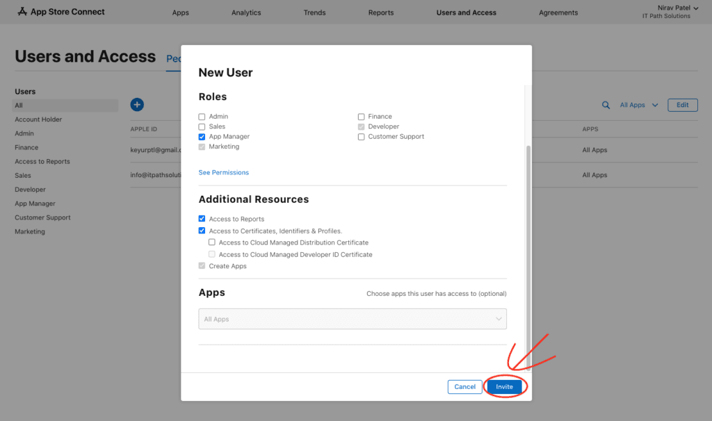Click the blue plus add user icon
The width and height of the screenshot is (712, 421).
137,105
